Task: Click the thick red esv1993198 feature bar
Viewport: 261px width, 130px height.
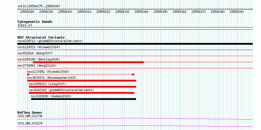Action: (88, 62)
